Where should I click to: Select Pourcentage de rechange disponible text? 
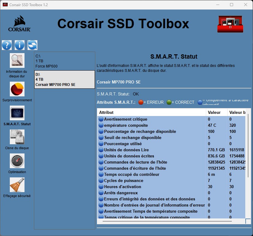(x=140, y=131)
